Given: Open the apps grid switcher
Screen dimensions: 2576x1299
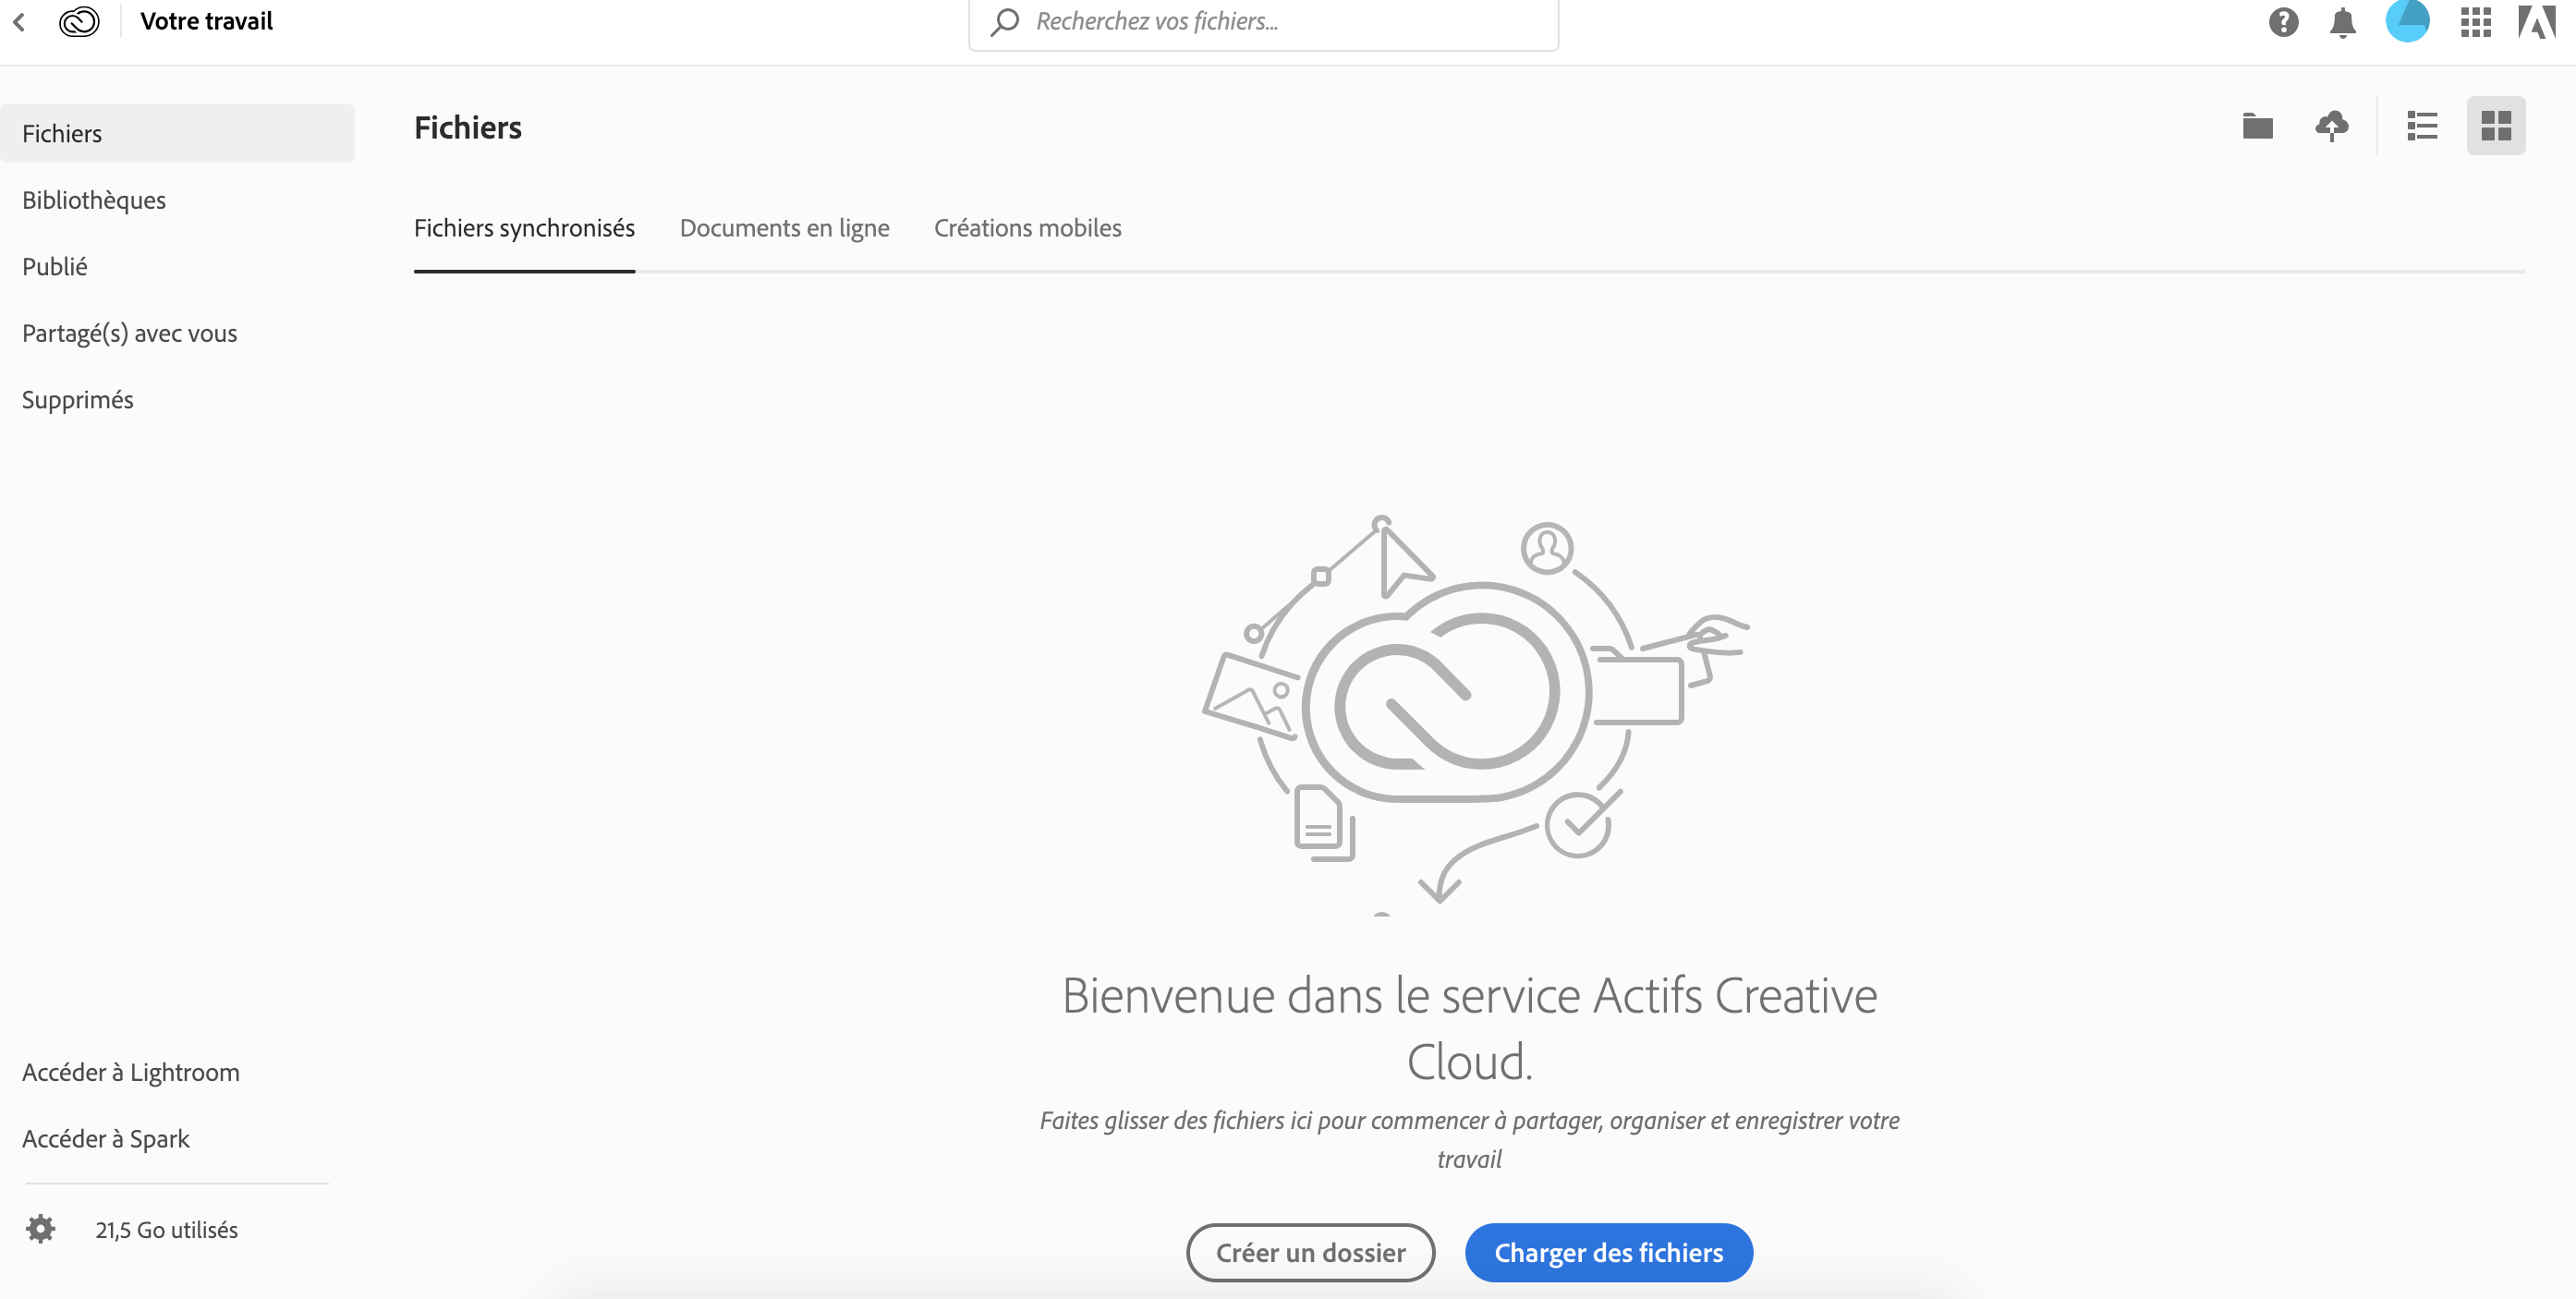Looking at the screenshot, I should (x=2475, y=22).
